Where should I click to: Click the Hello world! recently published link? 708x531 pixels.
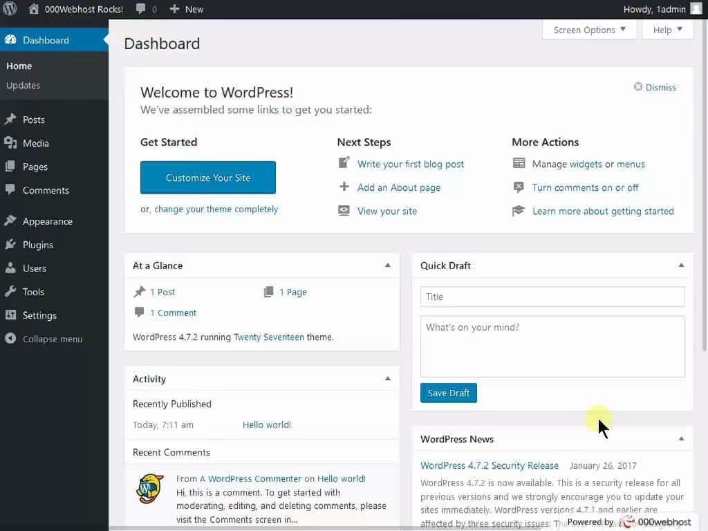click(x=267, y=425)
